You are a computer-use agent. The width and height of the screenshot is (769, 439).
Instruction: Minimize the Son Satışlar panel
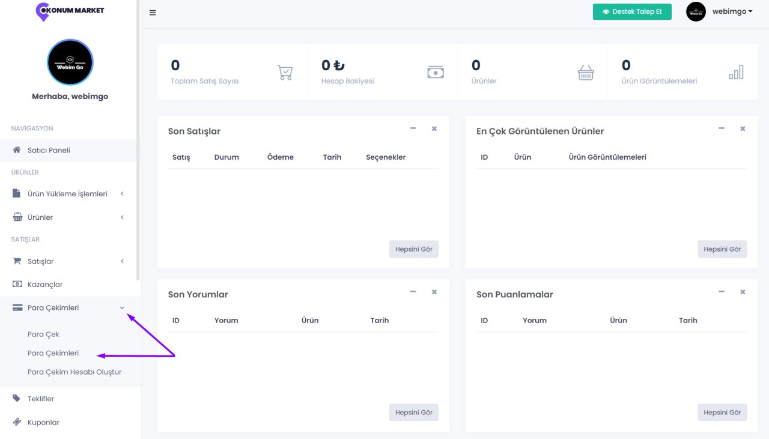[413, 128]
